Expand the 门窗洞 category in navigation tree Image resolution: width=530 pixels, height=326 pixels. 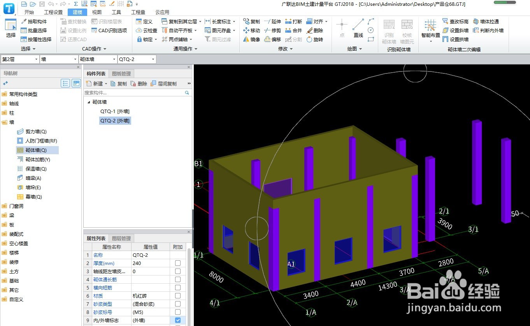coord(5,206)
